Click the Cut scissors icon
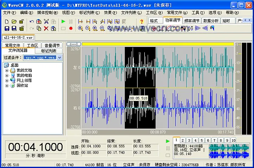 pyautogui.click(x=46, y=22)
